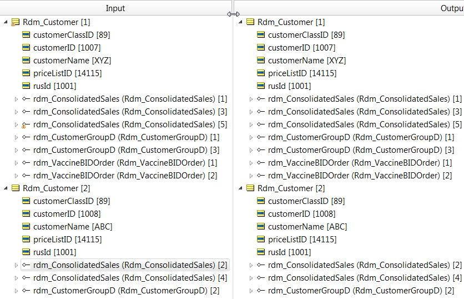Select the Input column header
Viewport: 464px width, 299px height.
click(115, 8)
